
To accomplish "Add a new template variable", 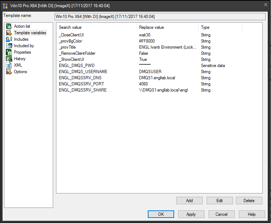I will 189,201.
